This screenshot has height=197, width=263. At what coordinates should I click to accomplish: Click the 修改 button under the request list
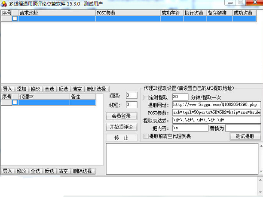pyautogui.click(x=36, y=89)
